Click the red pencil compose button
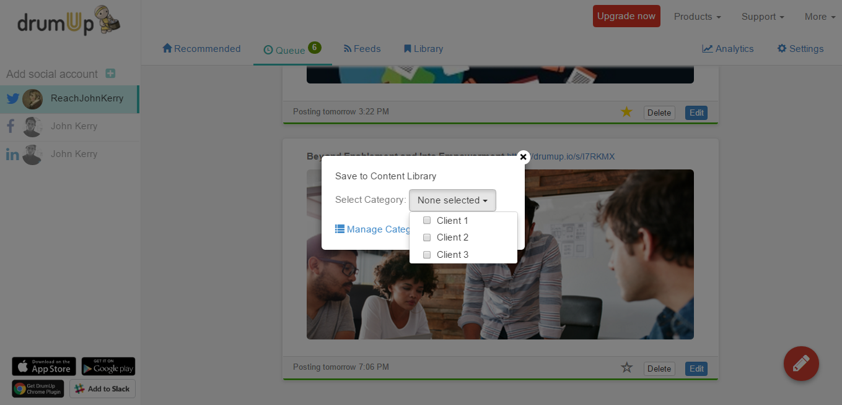The image size is (842, 405). tap(801, 364)
